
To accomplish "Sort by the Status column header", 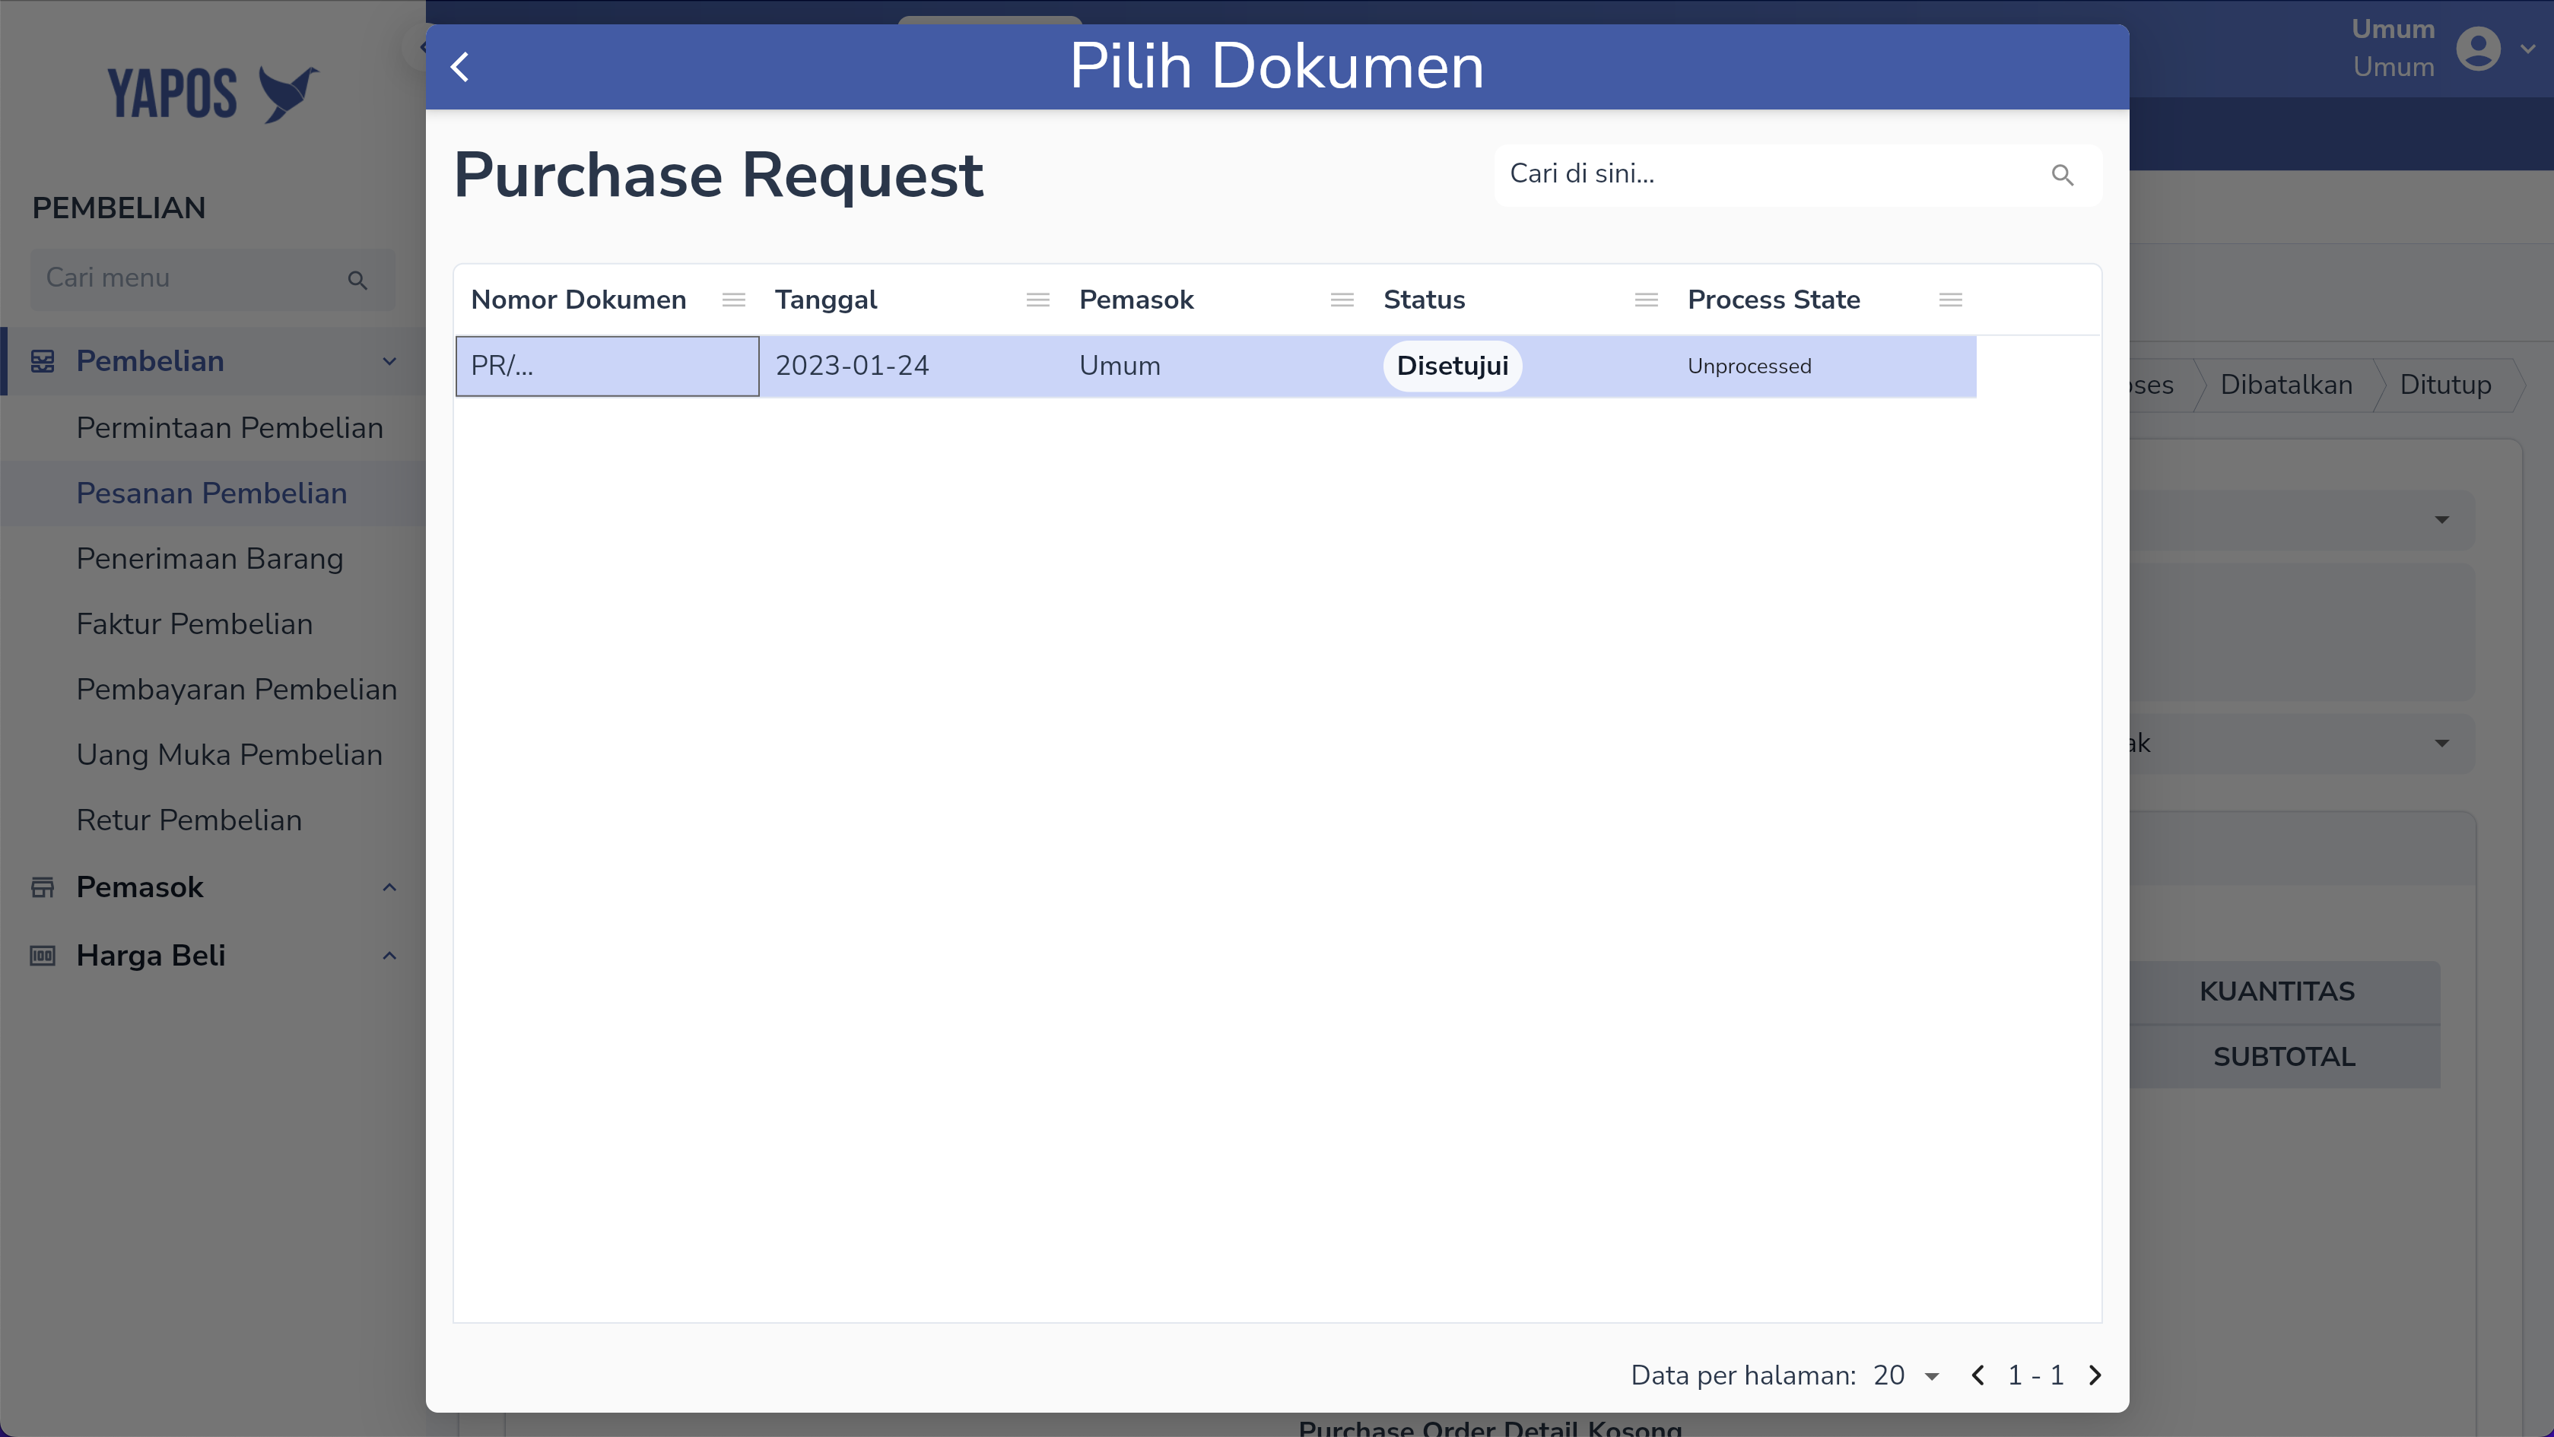I will [x=1424, y=300].
